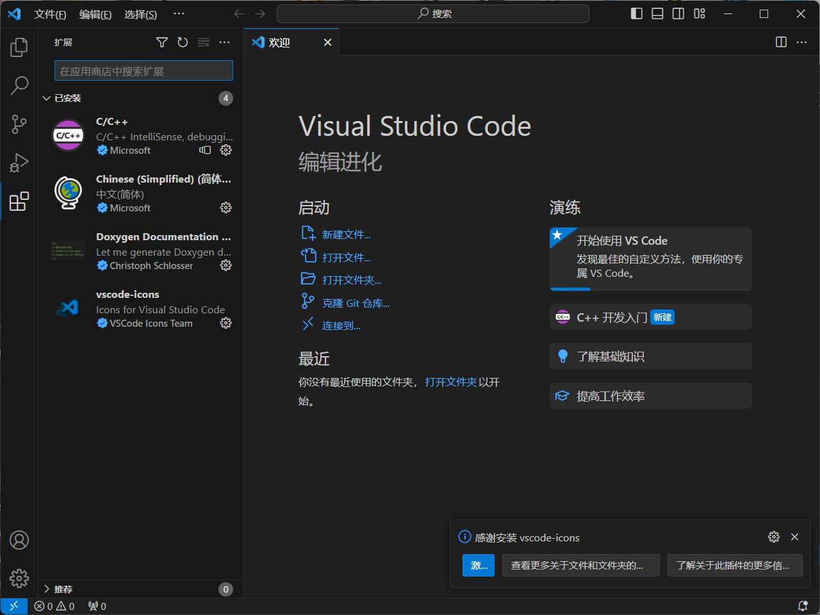Image resolution: width=820 pixels, height=615 pixels.
Task: Click the C/C++ extension sync-ignored icon
Action: tap(205, 150)
